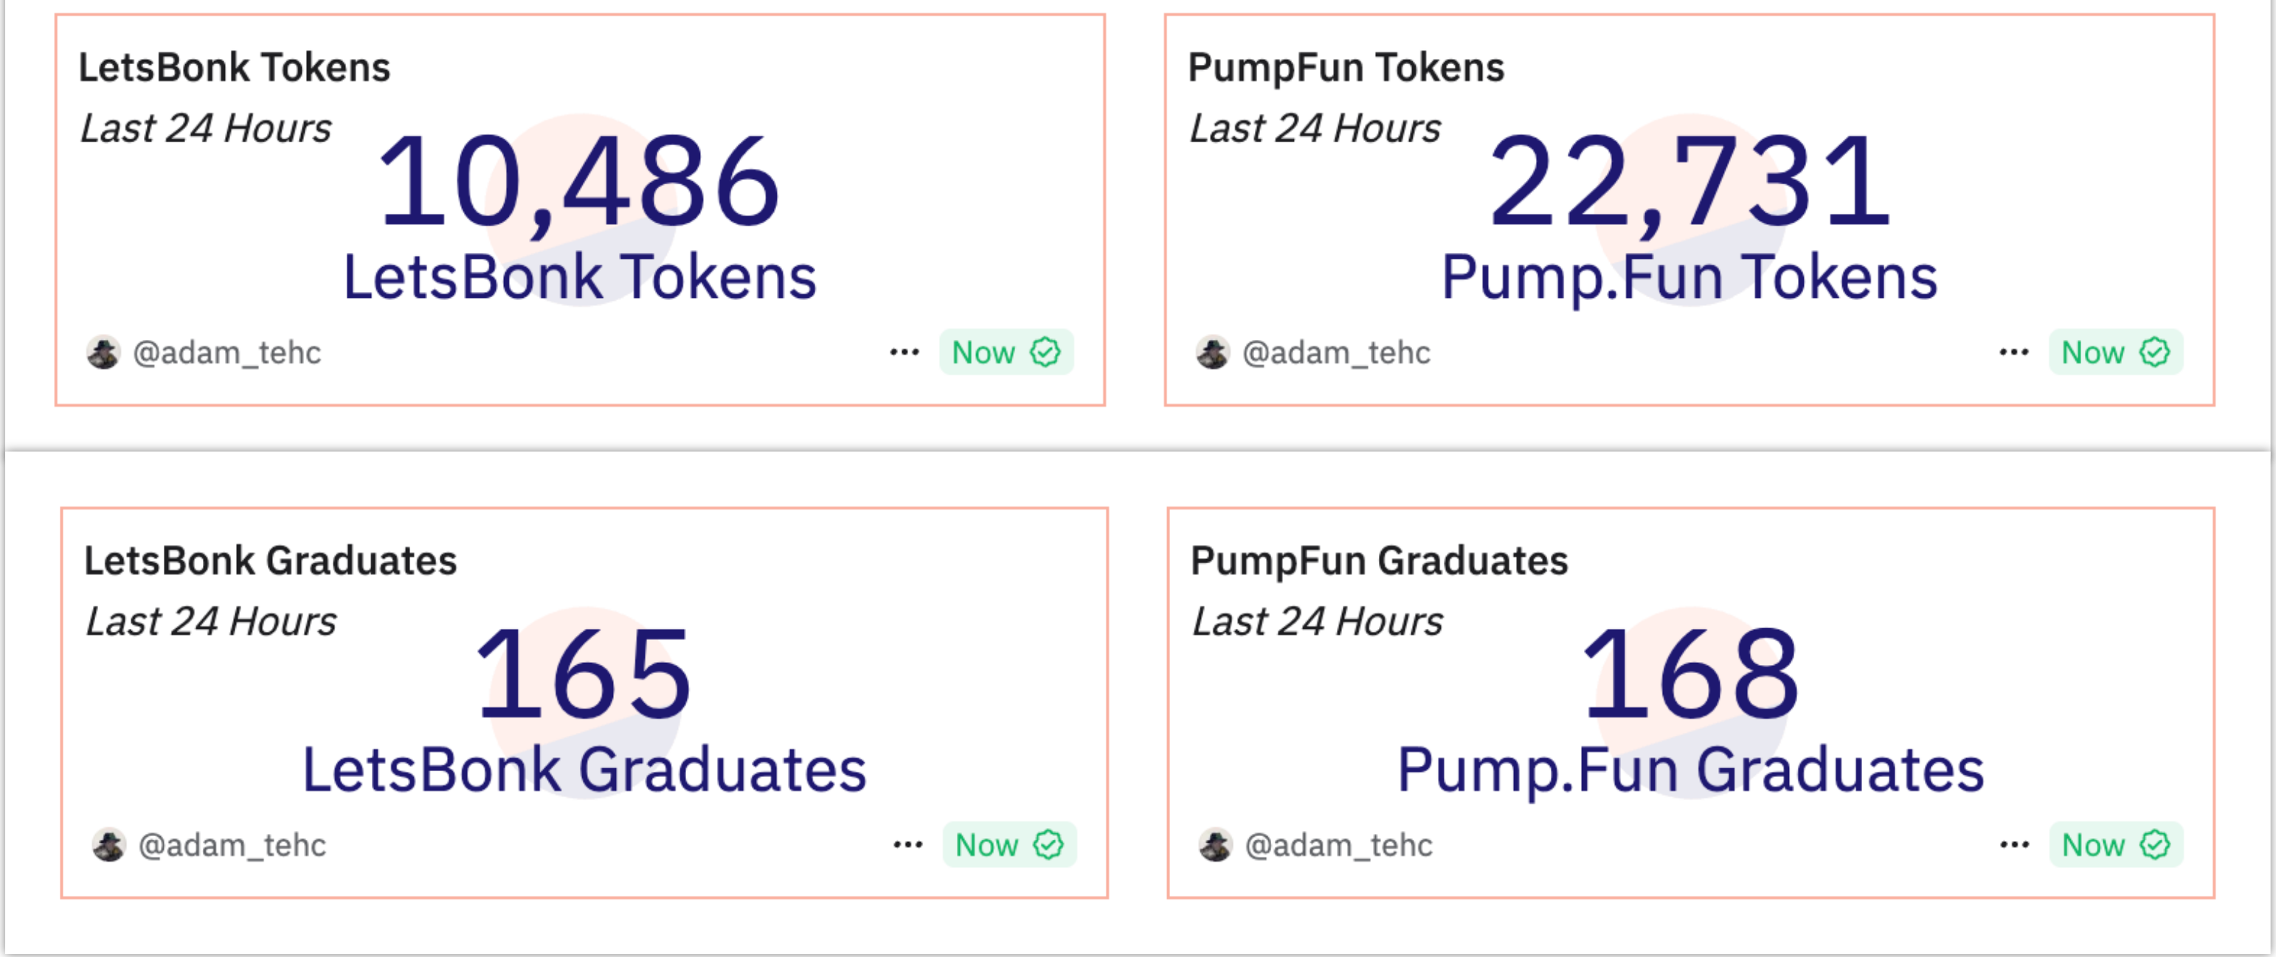
Task: Toggle the Now badge on PumpFun Graduates card
Action: [x=2093, y=845]
